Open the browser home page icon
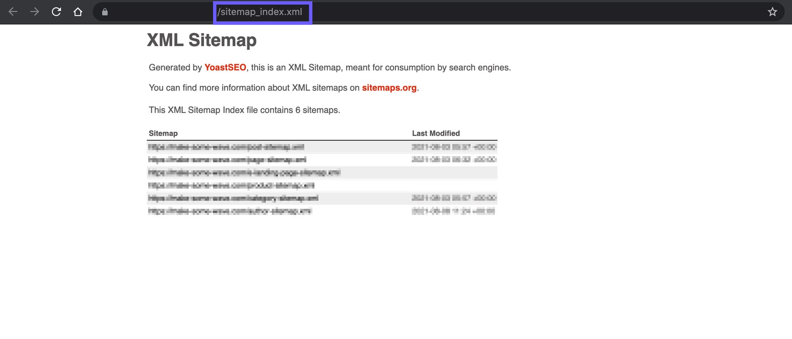This screenshot has height=339, width=792. click(78, 12)
